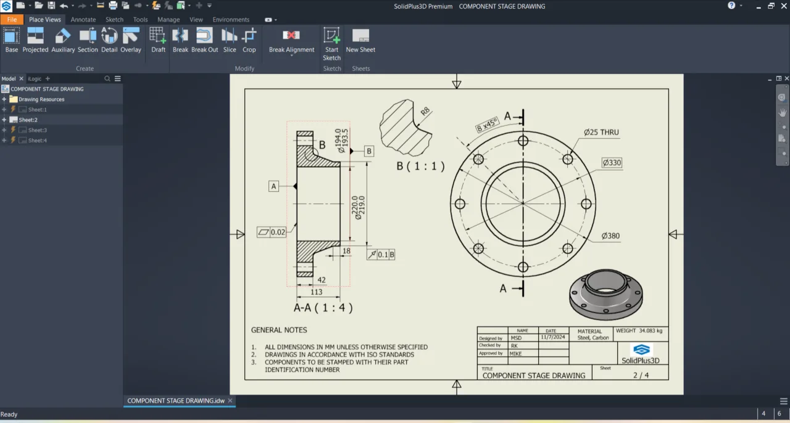
Task: Open the Tools ribbon tab
Action: (x=140, y=19)
